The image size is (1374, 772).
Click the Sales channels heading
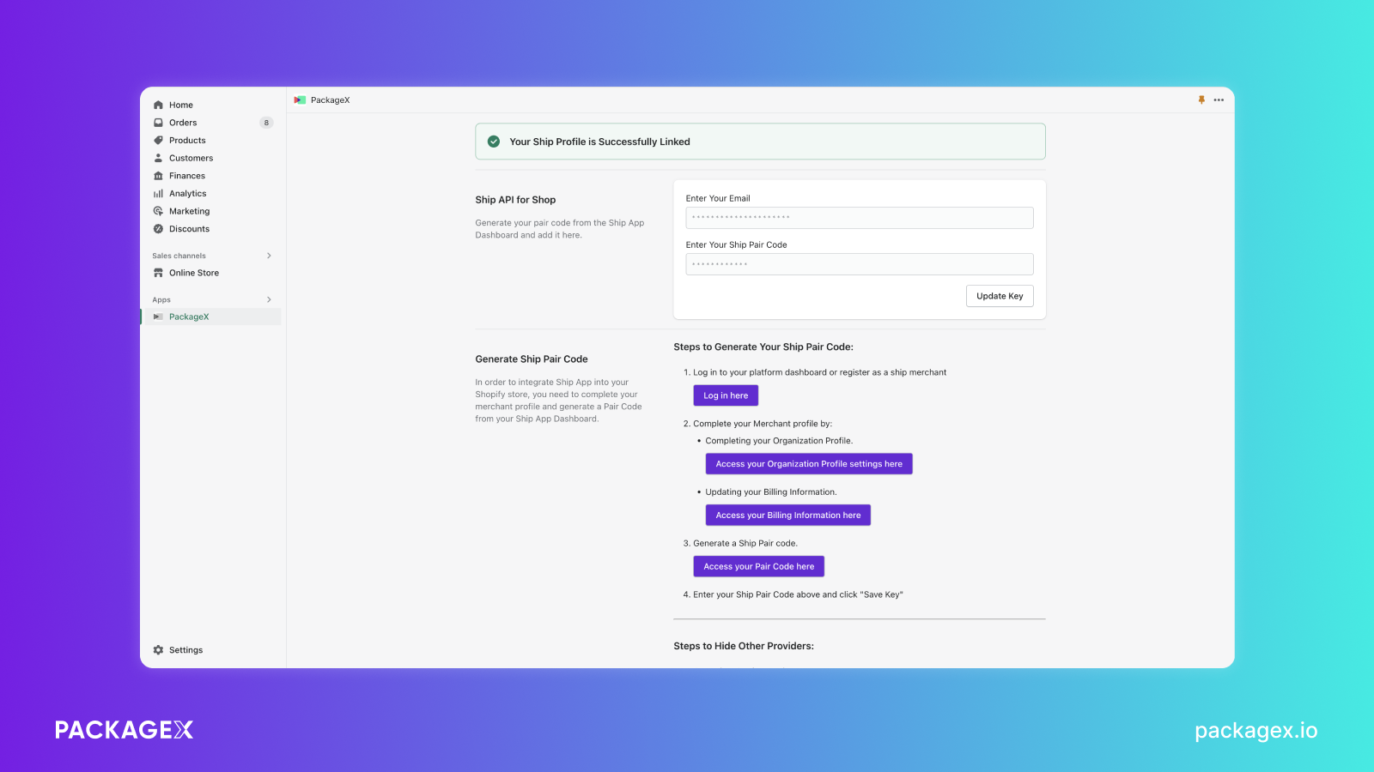179,256
